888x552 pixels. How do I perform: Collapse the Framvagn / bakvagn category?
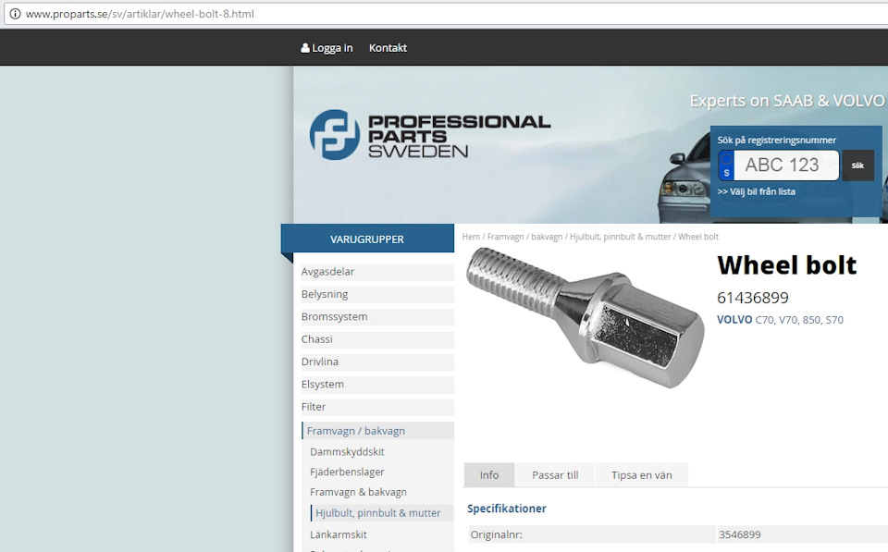tap(377, 431)
